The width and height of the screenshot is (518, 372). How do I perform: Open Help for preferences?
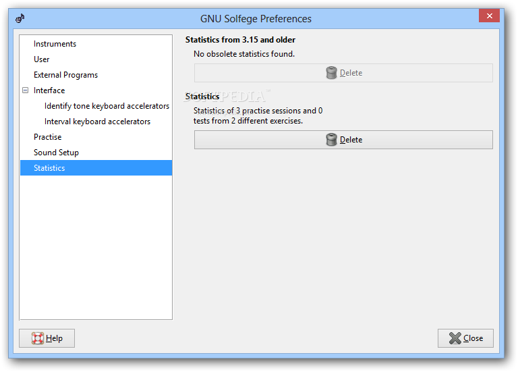(x=47, y=338)
